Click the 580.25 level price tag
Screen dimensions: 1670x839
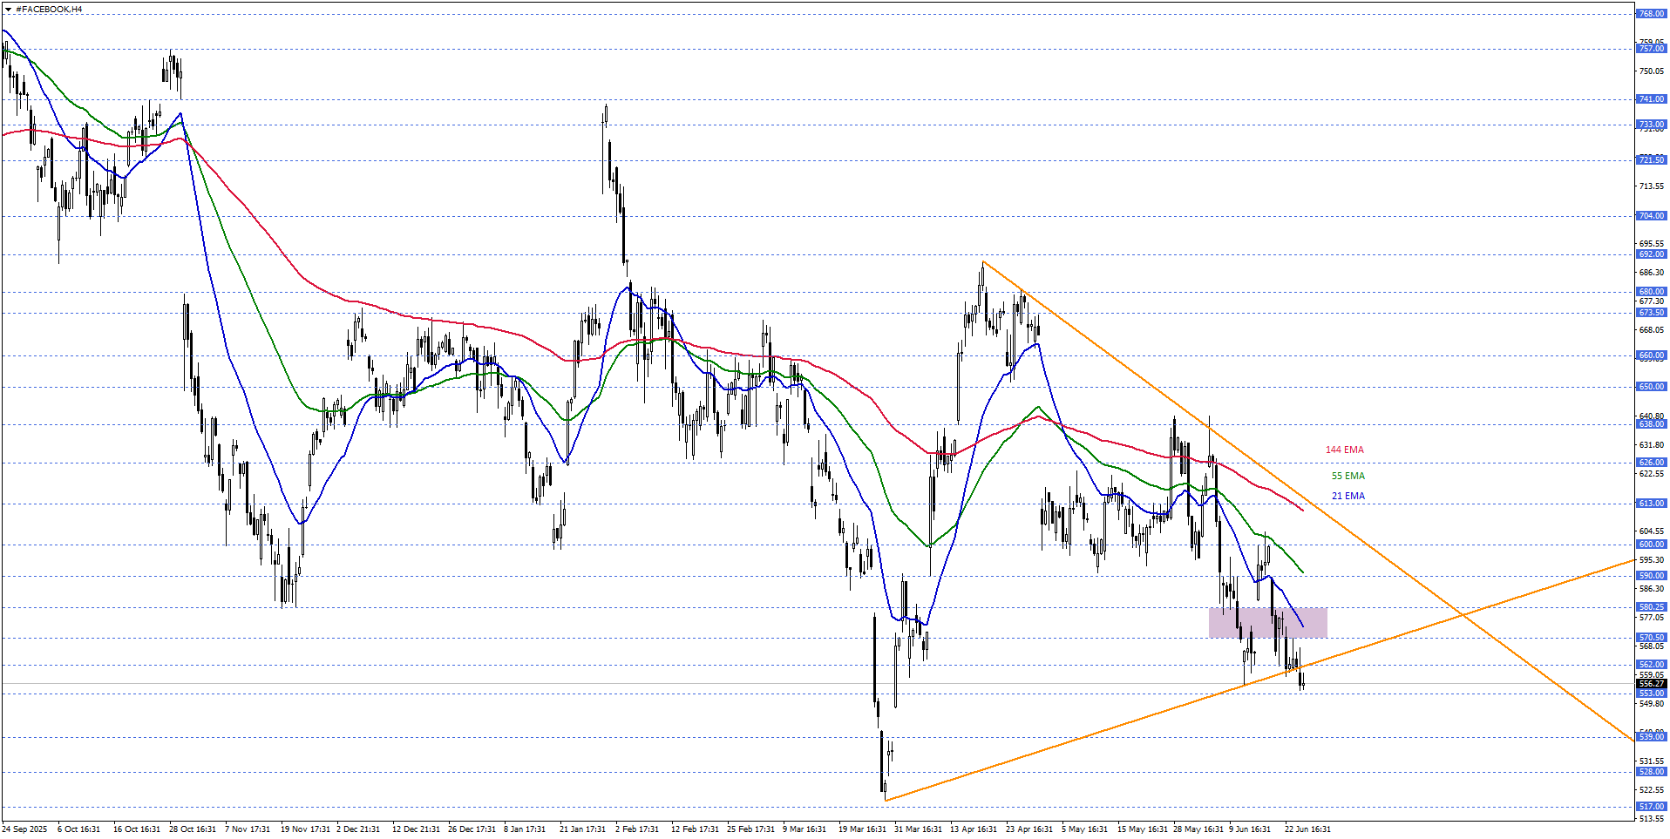[1652, 607]
